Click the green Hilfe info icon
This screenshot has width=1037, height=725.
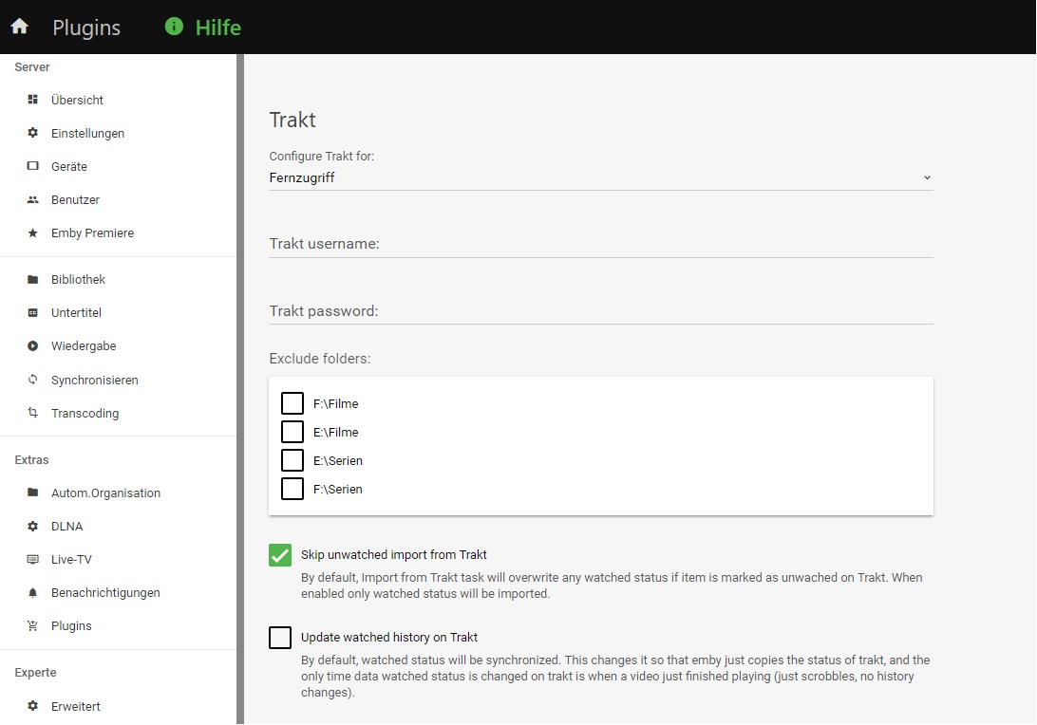pos(174,27)
